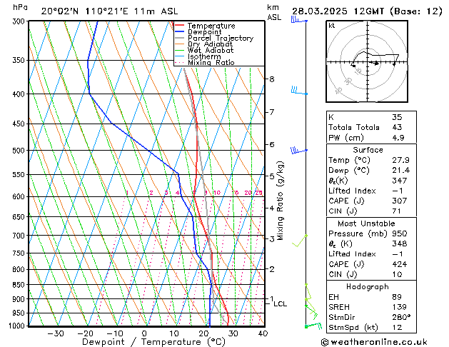This screenshot has height=347, width=449.
Task: Click the Pressure (mb) value 950
Action: pos(400,233)
